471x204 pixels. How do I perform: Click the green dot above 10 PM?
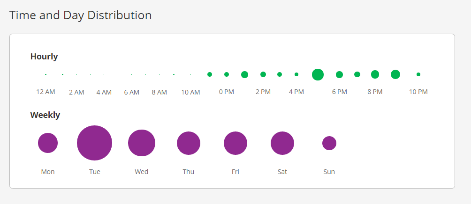(418, 74)
